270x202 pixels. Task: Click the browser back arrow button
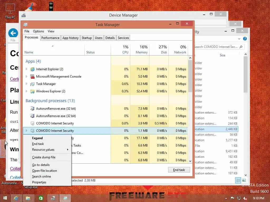click(13, 33)
